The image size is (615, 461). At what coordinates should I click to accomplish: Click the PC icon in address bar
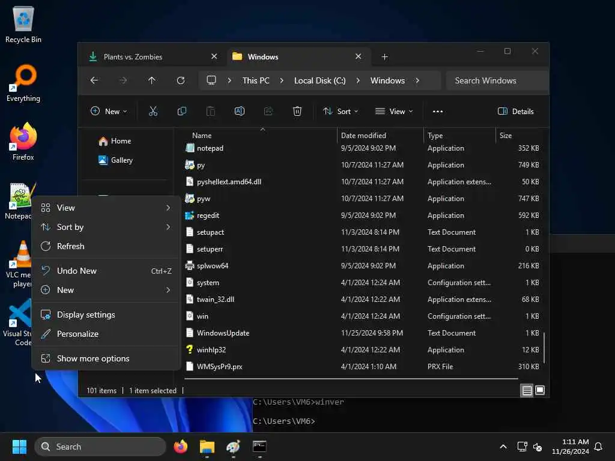tap(211, 80)
